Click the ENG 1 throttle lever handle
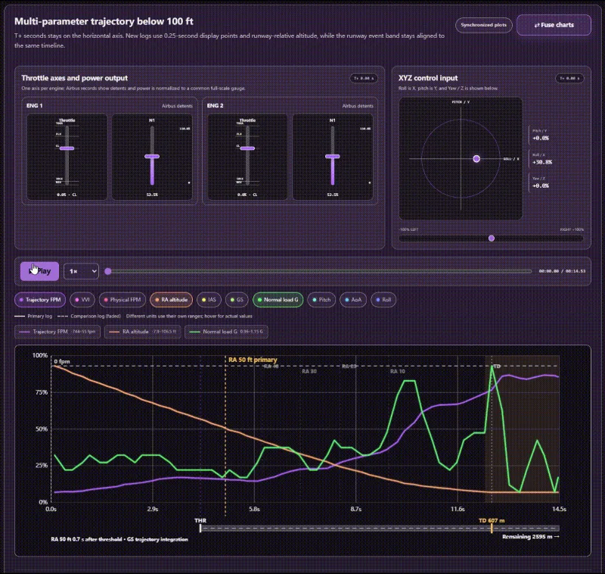605x574 pixels. click(67, 148)
